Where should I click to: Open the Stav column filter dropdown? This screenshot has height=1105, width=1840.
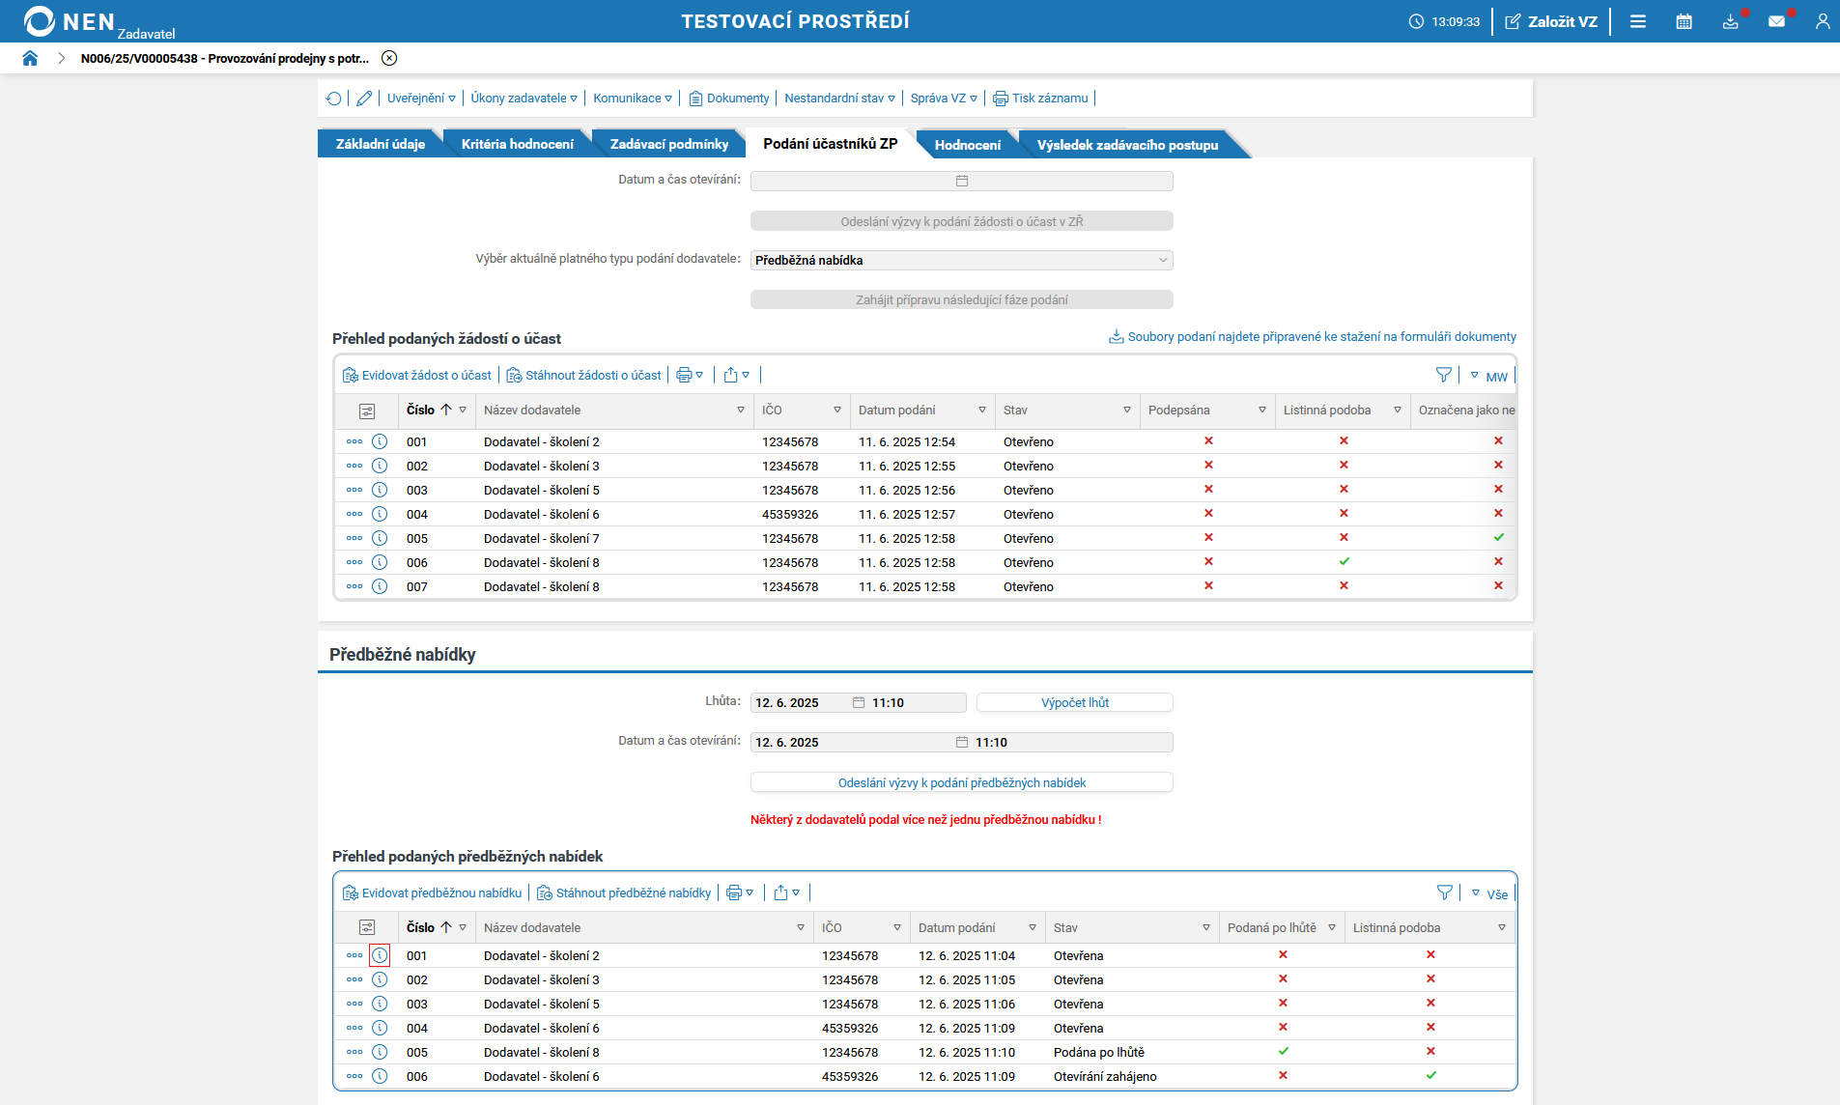1126,411
